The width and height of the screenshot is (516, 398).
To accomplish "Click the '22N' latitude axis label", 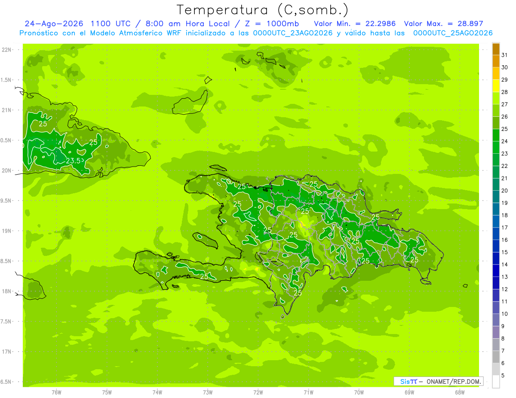I will point(6,50).
